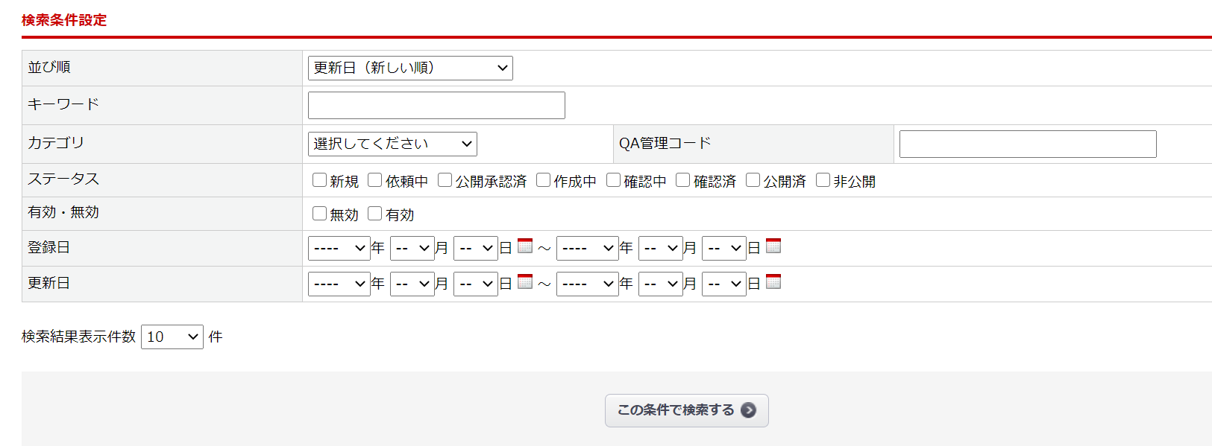
Task: Open 登録日 start year dropdown
Action: [339, 248]
